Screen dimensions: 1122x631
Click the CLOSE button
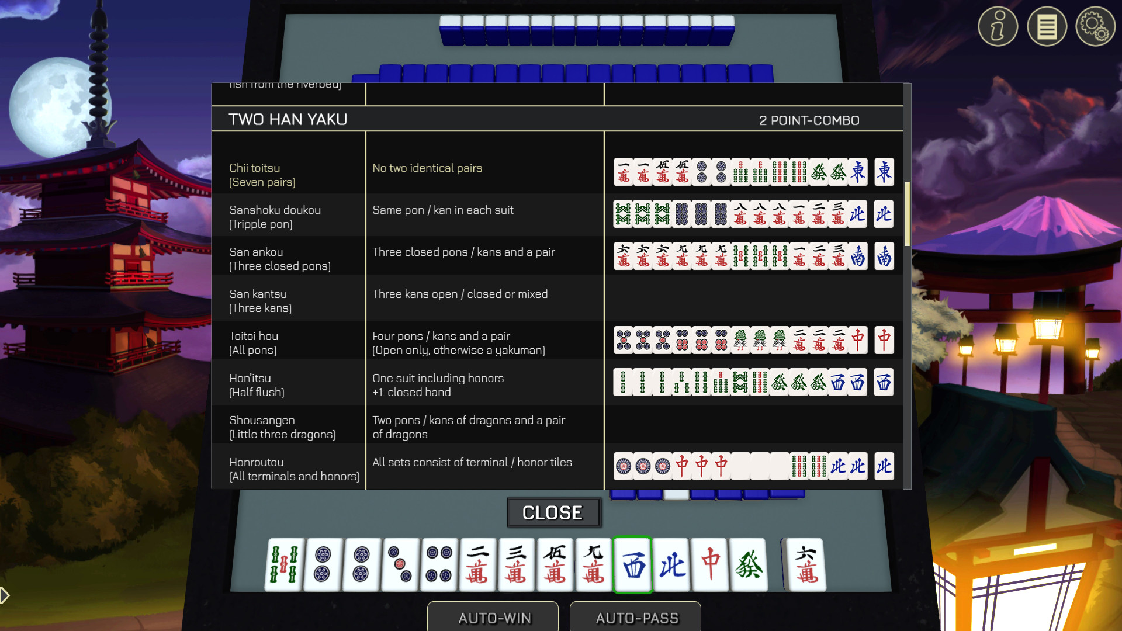coord(552,512)
